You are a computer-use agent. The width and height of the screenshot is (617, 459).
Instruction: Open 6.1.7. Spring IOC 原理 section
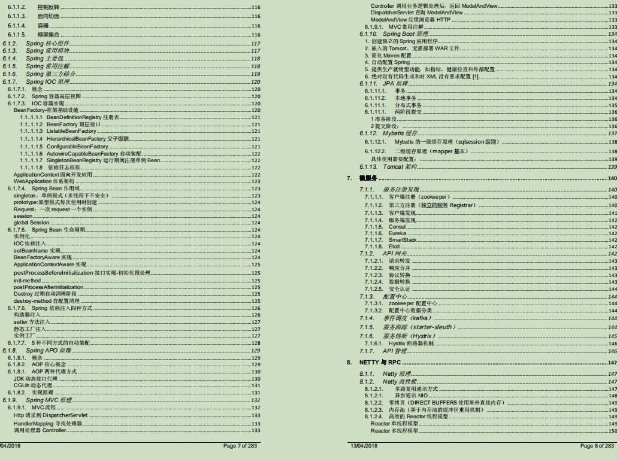pyautogui.click(x=131, y=82)
